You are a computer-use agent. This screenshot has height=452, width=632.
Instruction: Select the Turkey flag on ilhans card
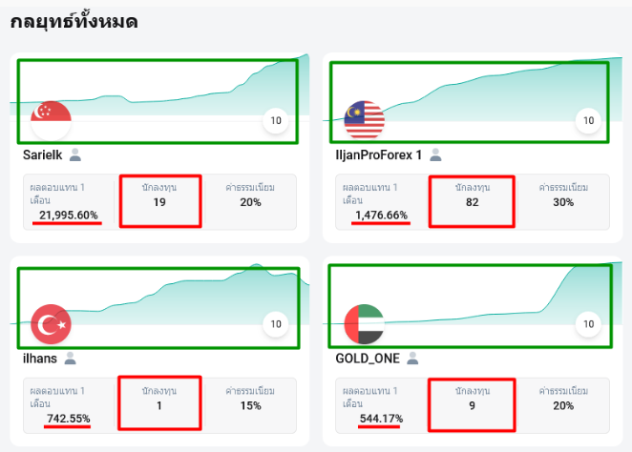tap(51, 324)
